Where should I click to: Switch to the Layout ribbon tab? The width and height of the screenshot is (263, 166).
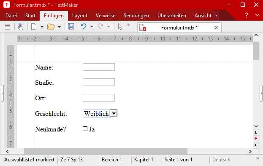point(80,16)
